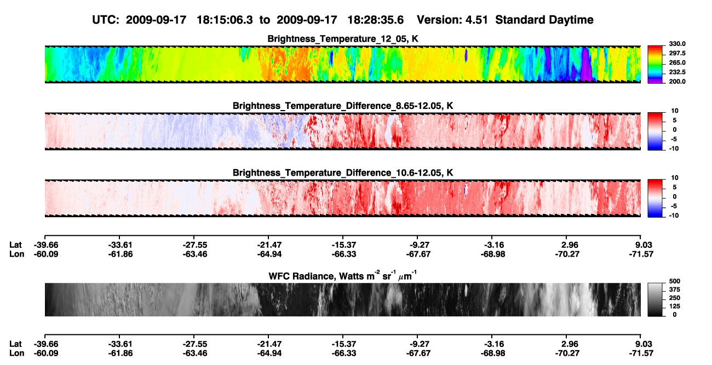Viewport: 712px width, 365px height.
Task: Click the grayscale WFC Radiance image strip
Action: point(342,299)
